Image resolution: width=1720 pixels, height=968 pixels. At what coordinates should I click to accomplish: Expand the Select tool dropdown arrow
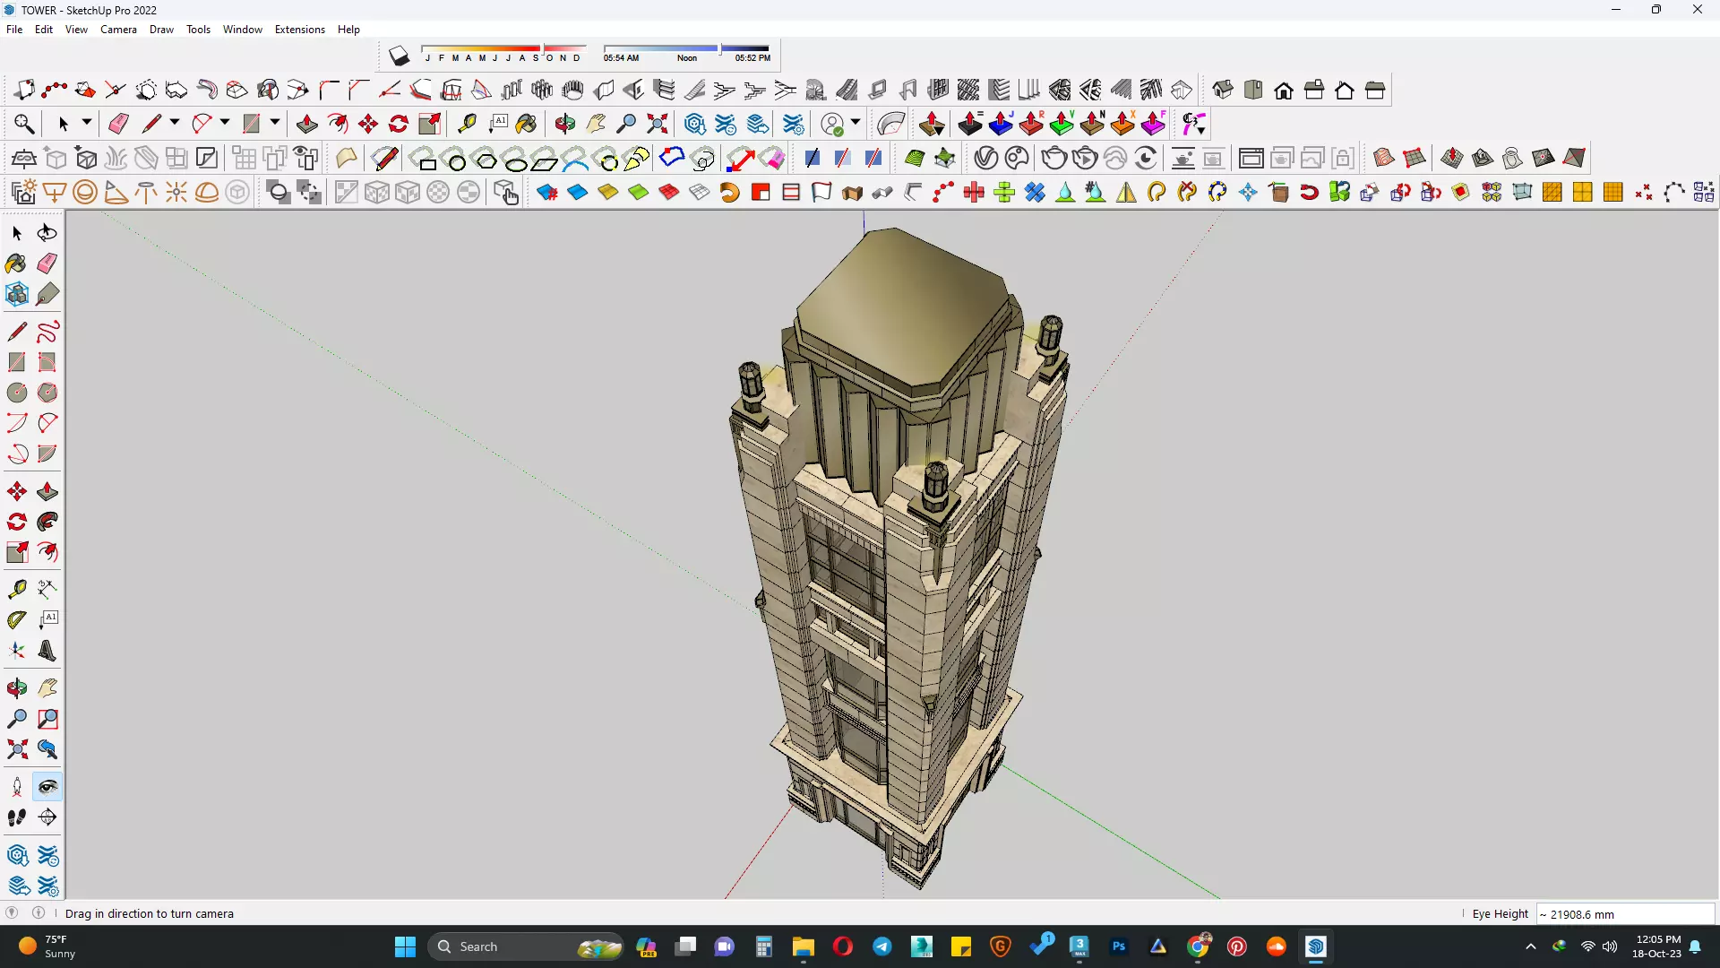pyautogui.click(x=87, y=123)
